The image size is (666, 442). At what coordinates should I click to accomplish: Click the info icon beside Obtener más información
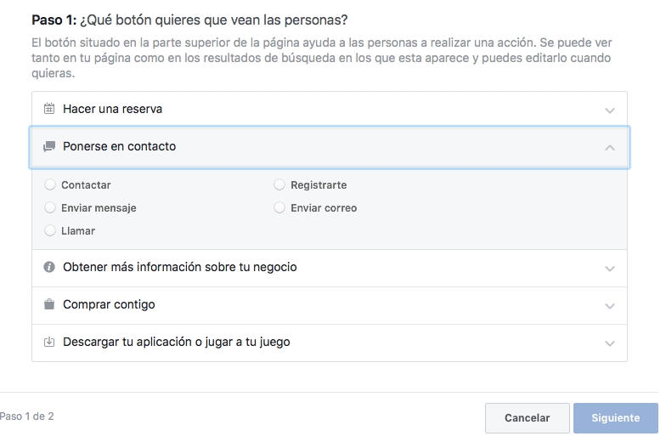tap(49, 267)
